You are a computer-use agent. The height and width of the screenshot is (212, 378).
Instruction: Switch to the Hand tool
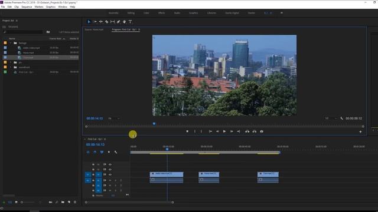125,22
